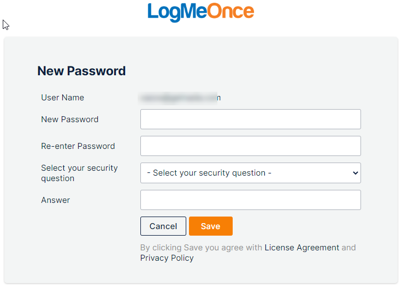Screen dimensions: 402x288
Task: Open the security question dropdown
Action: click(251, 173)
